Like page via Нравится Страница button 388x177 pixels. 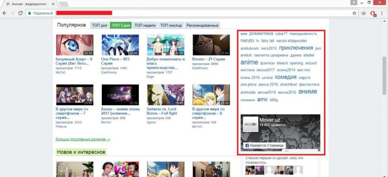click(264, 145)
